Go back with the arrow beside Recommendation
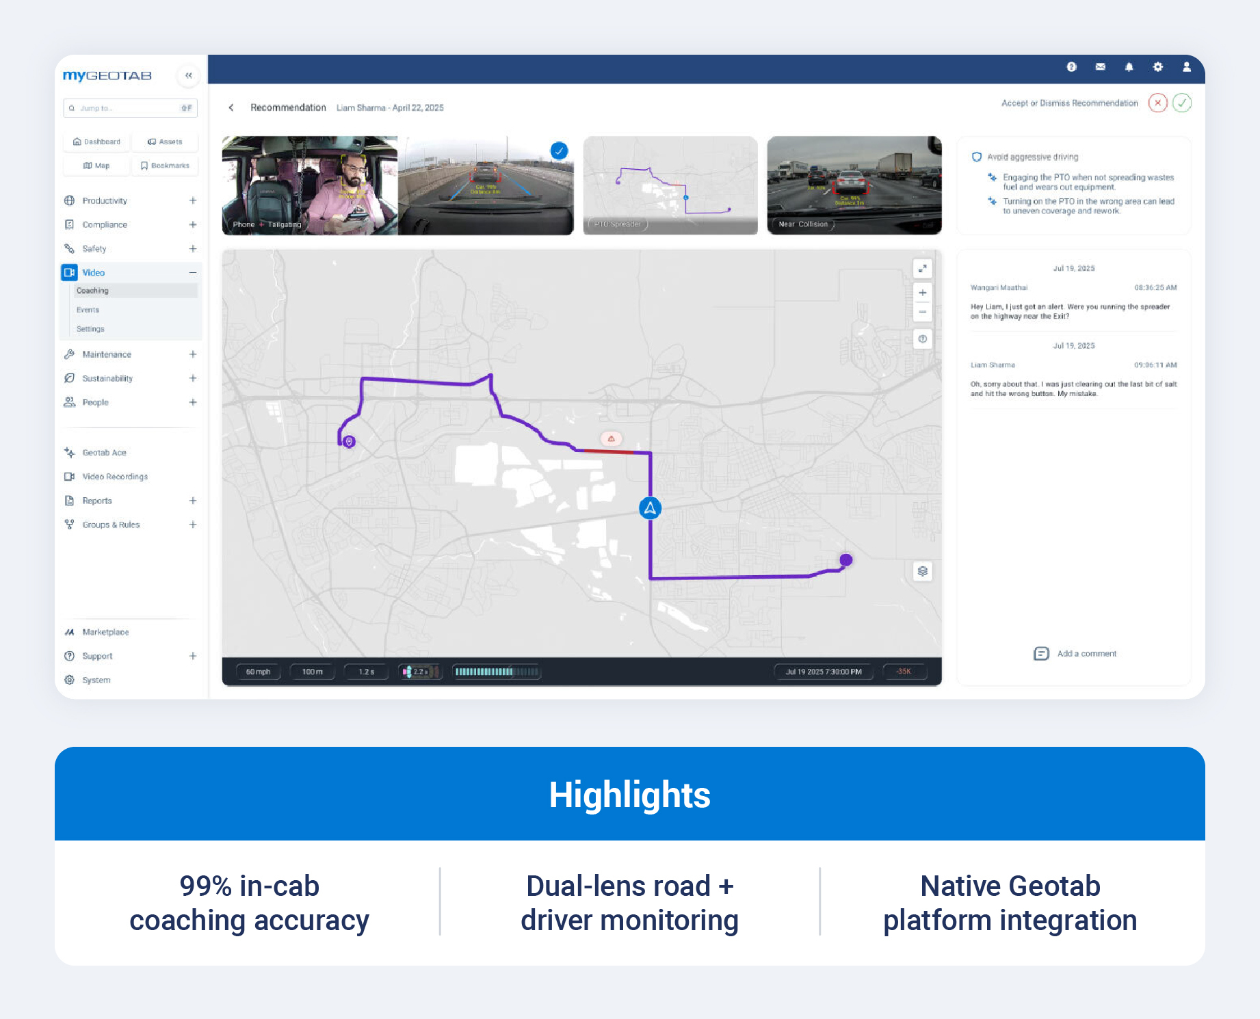Screen dimensions: 1260x1019 231,107
